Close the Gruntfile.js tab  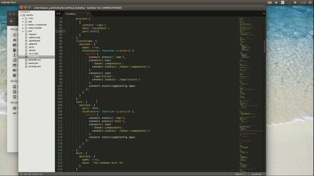click(x=88, y=14)
